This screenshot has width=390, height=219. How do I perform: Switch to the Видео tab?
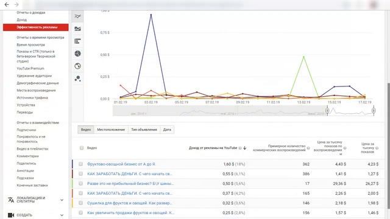click(86, 130)
